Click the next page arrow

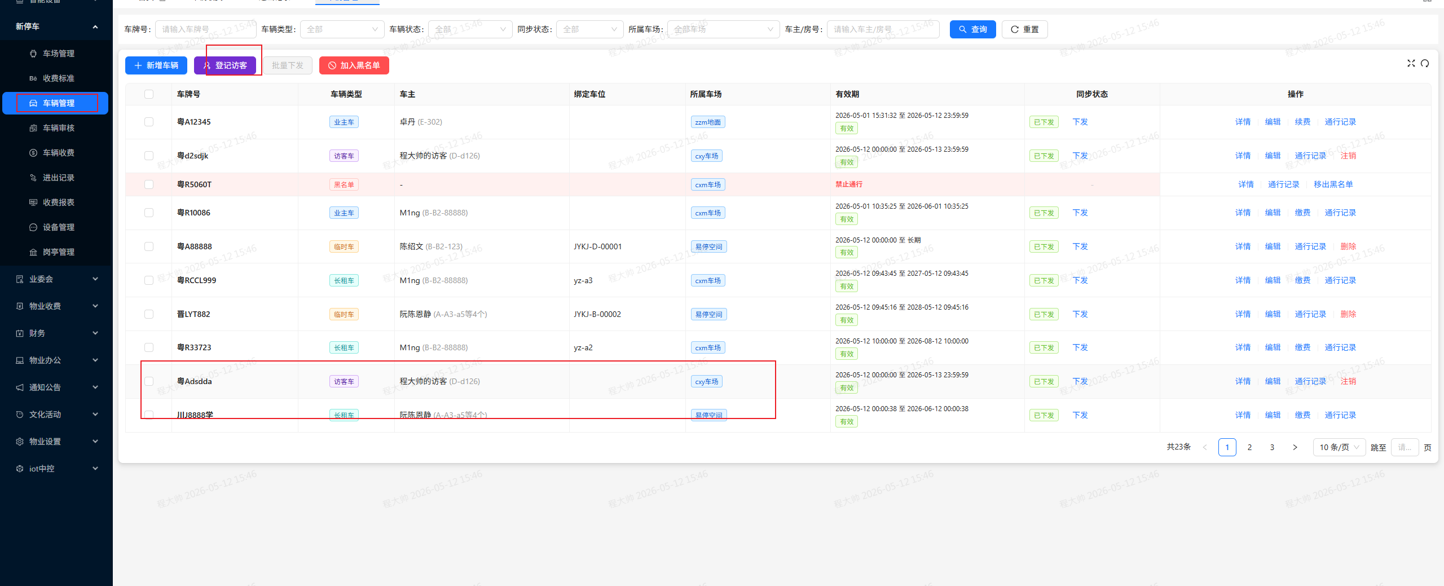[1295, 447]
